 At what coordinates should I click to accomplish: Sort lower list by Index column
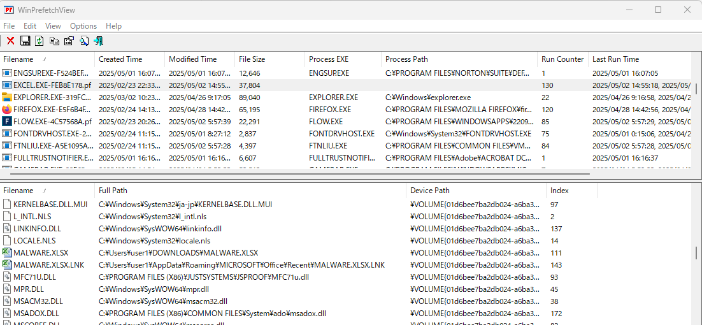pyautogui.click(x=571, y=191)
